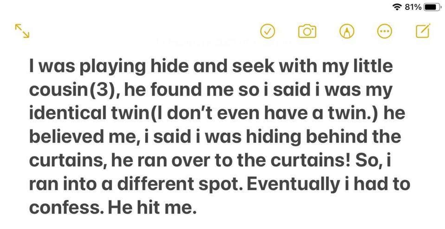
Task: Tap the Wi-Fi status icon
Action: (x=398, y=7)
